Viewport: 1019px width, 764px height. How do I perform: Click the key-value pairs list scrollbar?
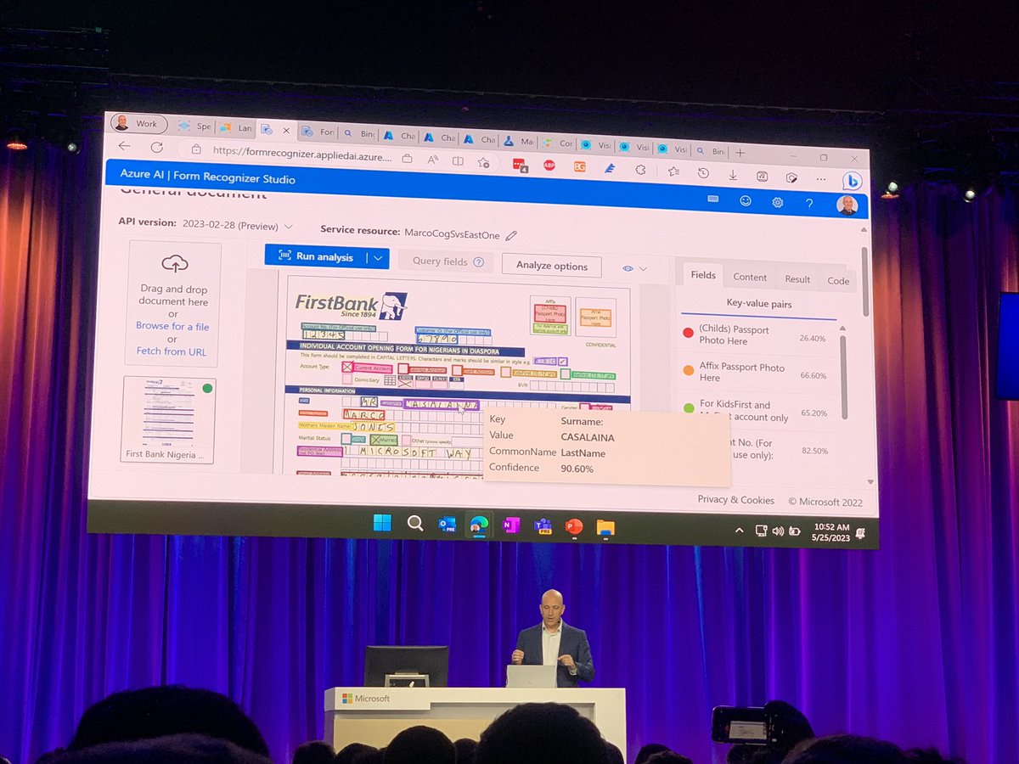tap(843, 377)
